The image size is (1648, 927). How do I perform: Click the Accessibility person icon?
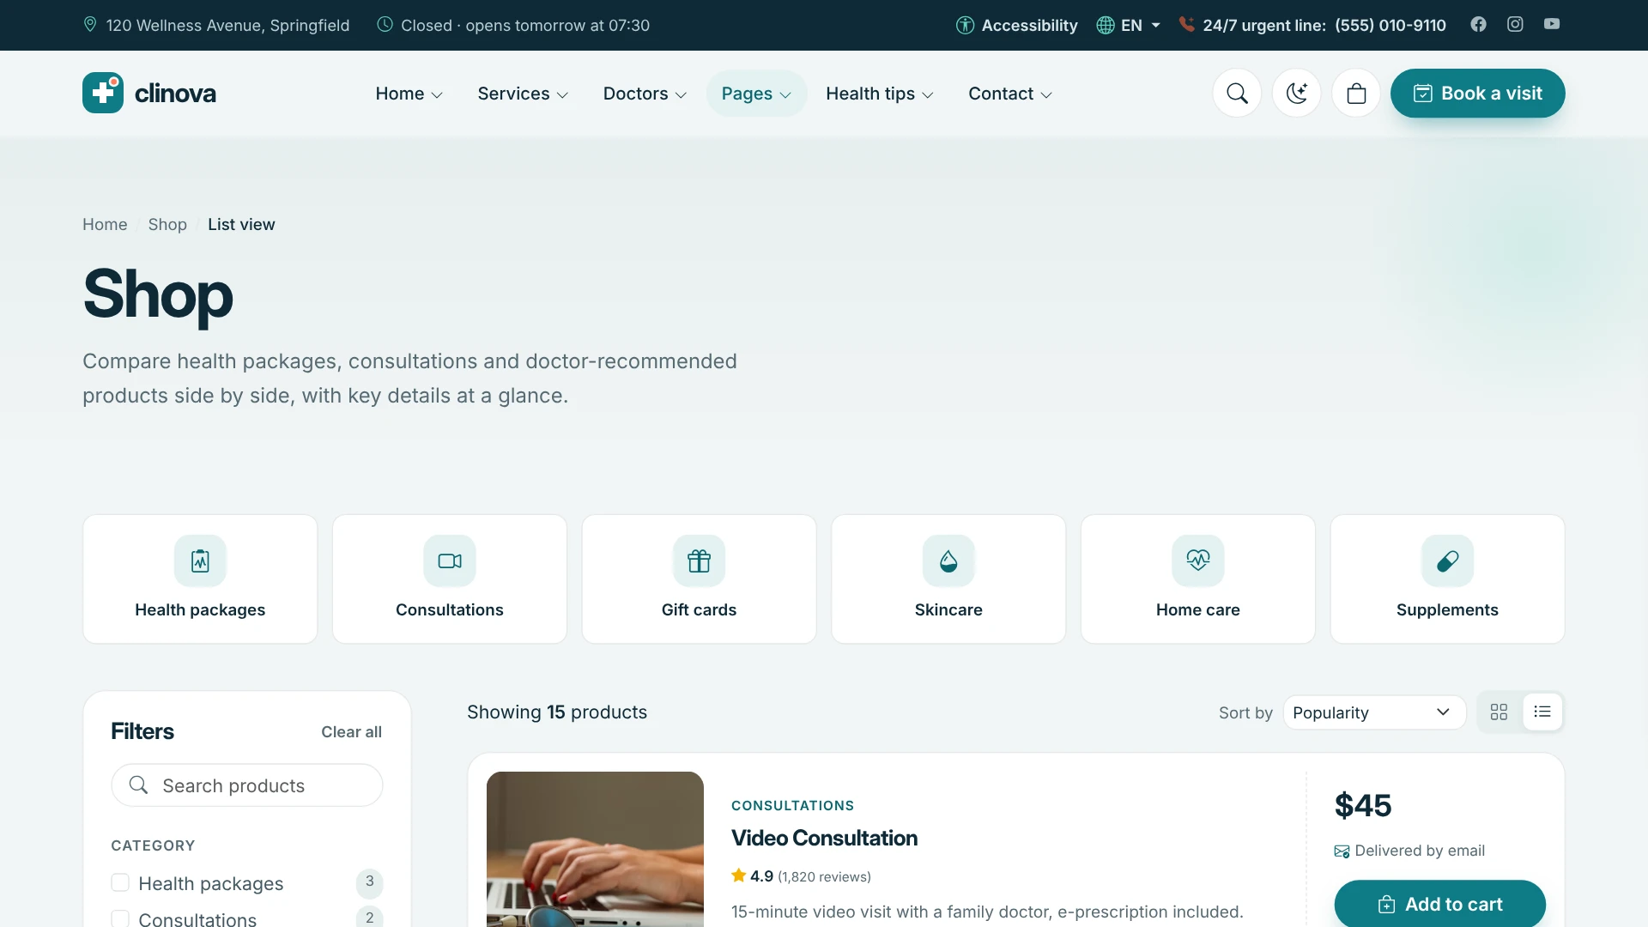pos(965,25)
